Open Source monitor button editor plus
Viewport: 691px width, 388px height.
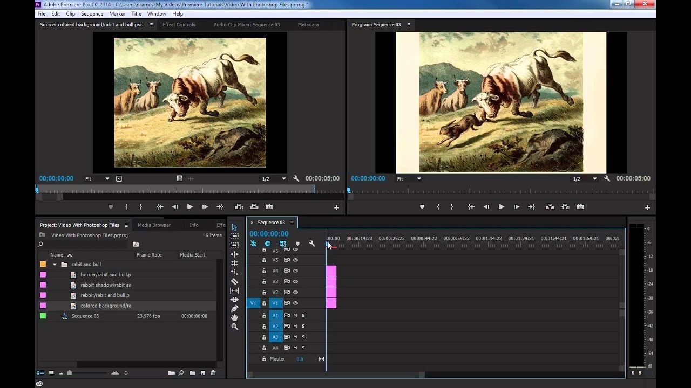(x=336, y=207)
